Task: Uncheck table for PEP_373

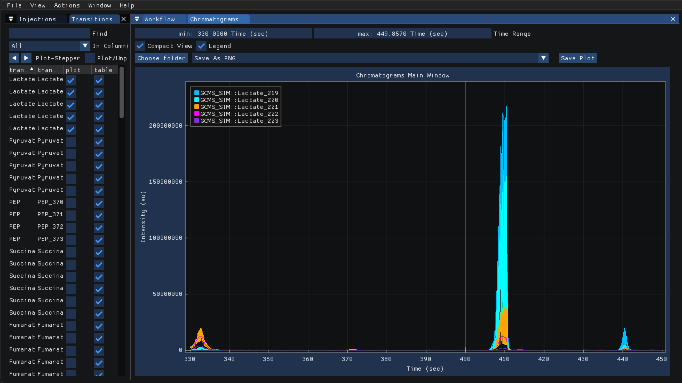Action: pos(99,240)
